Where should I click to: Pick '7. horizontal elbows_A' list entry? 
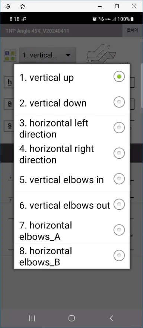(x=72, y=230)
